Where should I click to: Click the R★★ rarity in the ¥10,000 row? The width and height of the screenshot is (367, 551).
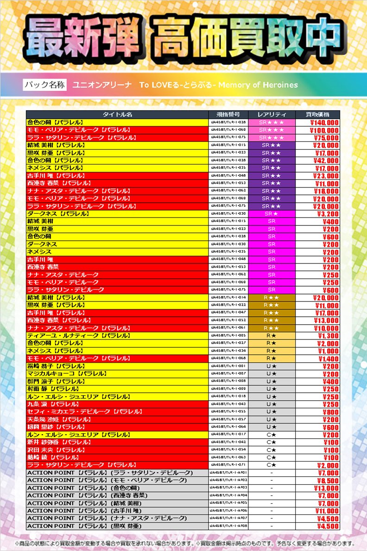(x=272, y=328)
